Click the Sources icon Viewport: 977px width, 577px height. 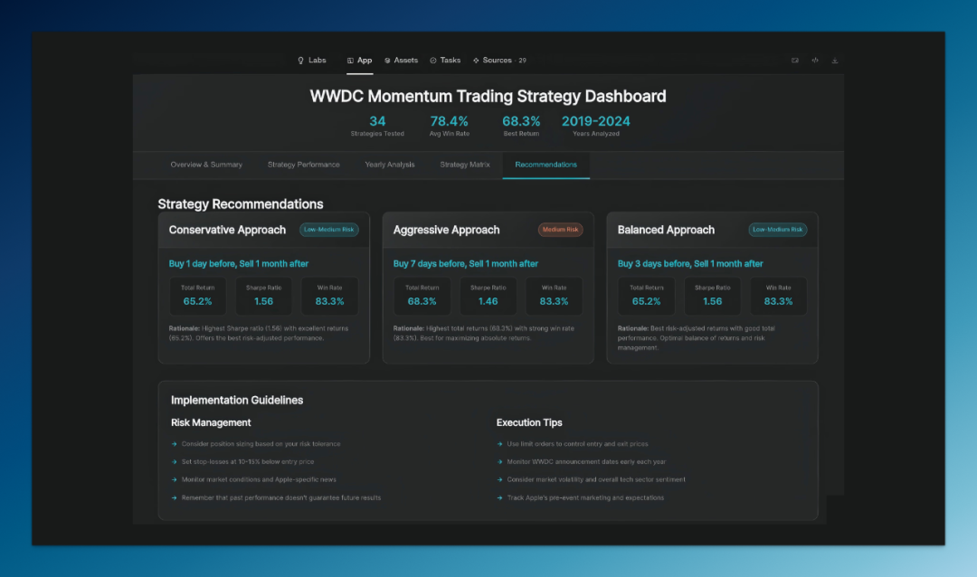476,61
